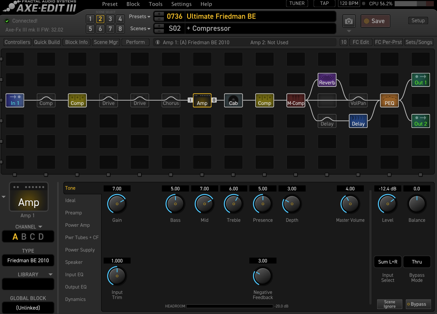The image size is (437, 314).
Task: Open the Global Block Unlinked selector
Action: click(28, 308)
